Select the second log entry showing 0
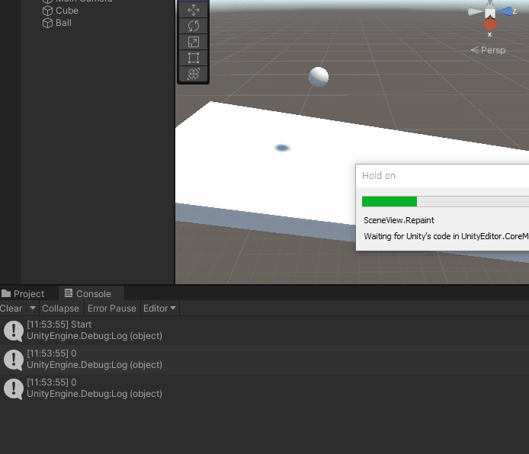 point(264,360)
